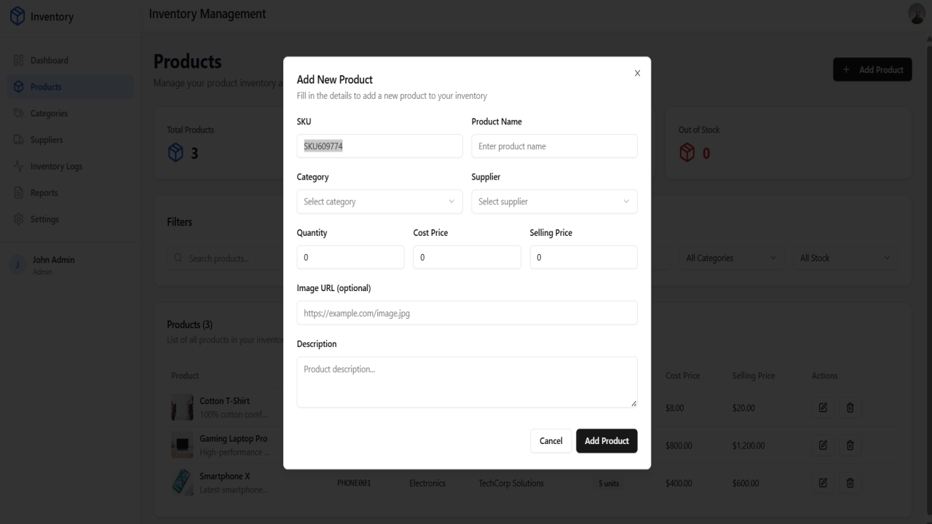Focus the Product Name input field
This screenshot has height=524, width=932.
pyautogui.click(x=554, y=146)
